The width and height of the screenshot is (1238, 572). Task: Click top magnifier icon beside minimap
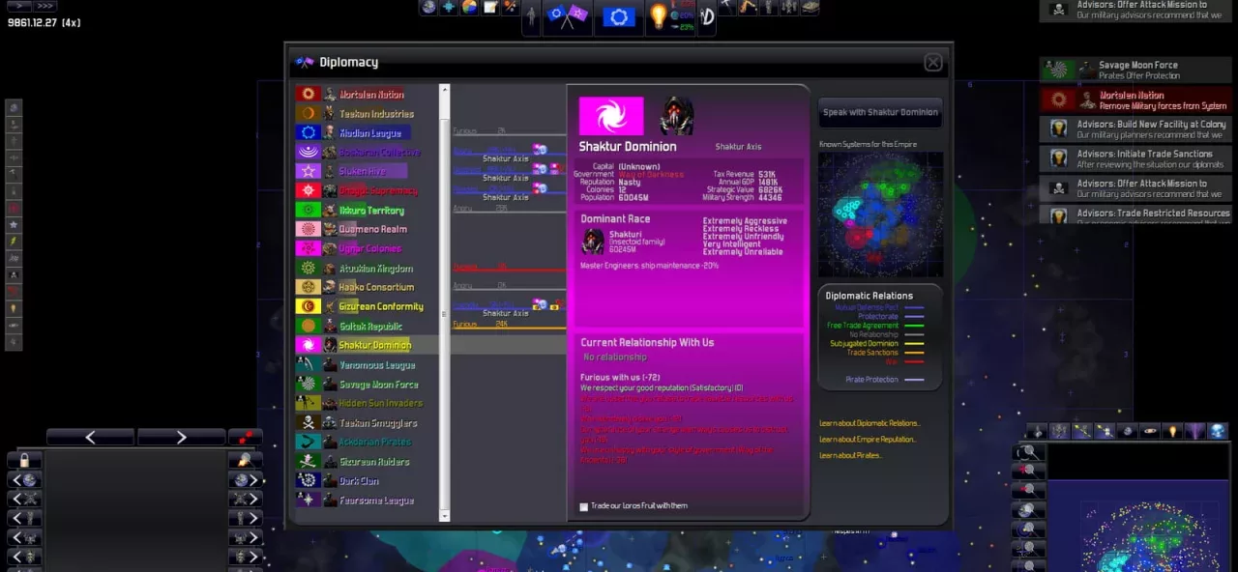pyautogui.click(x=1028, y=452)
